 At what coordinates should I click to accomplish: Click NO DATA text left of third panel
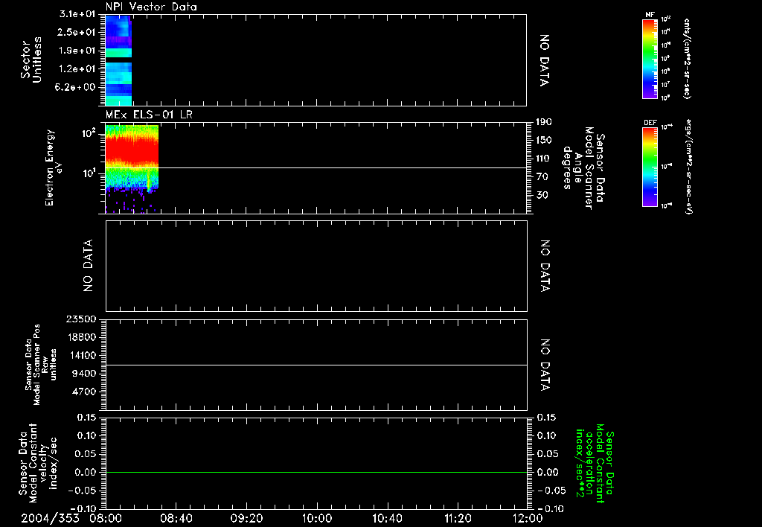click(x=88, y=266)
